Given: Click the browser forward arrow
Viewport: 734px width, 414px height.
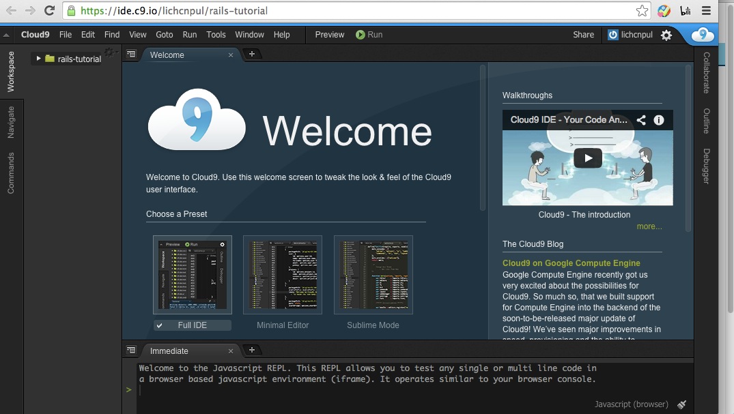Looking at the screenshot, I should coord(30,10).
